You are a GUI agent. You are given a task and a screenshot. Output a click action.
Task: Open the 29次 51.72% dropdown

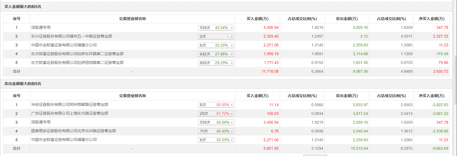point(216,114)
